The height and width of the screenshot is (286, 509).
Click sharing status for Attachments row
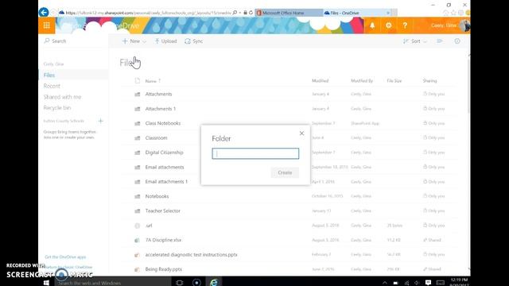coord(433,94)
